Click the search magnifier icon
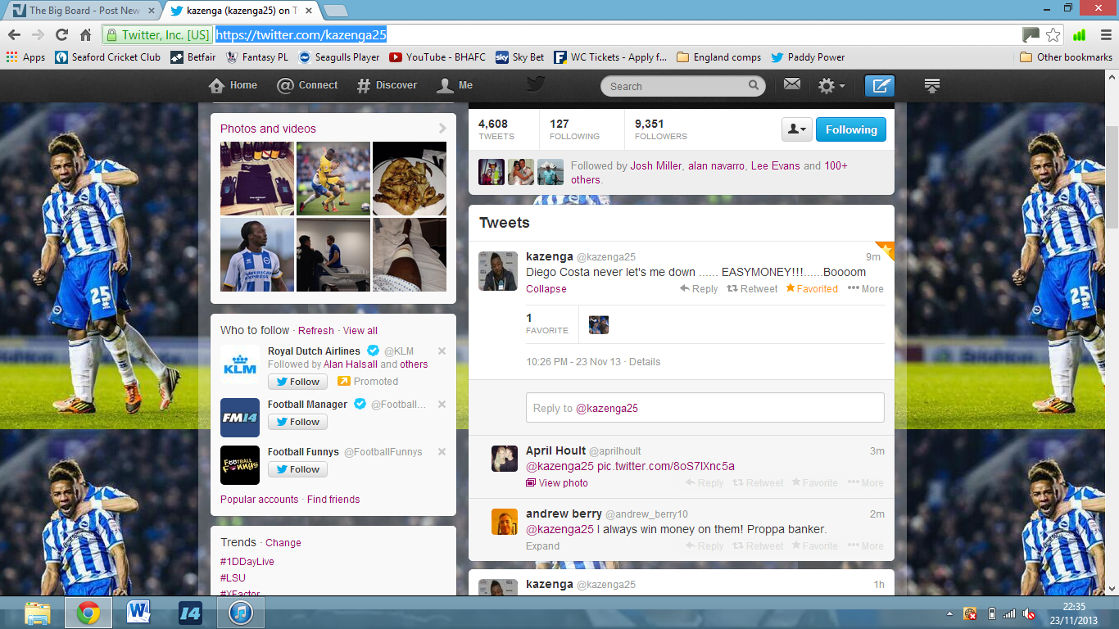Viewport: 1119px width, 629px height. (x=754, y=85)
